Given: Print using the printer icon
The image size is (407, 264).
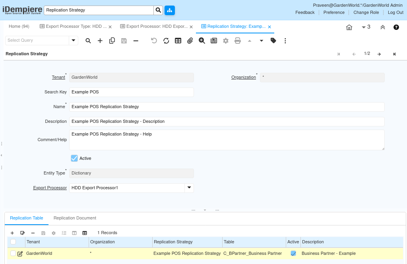Looking at the screenshot, I should [238, 41].
